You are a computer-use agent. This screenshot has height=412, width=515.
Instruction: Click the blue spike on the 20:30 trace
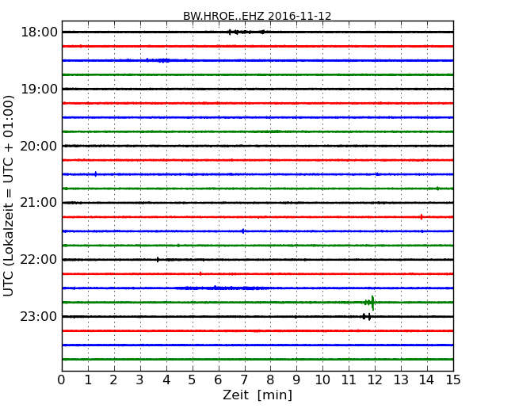coord(96,174)
